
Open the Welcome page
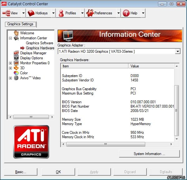27,33
